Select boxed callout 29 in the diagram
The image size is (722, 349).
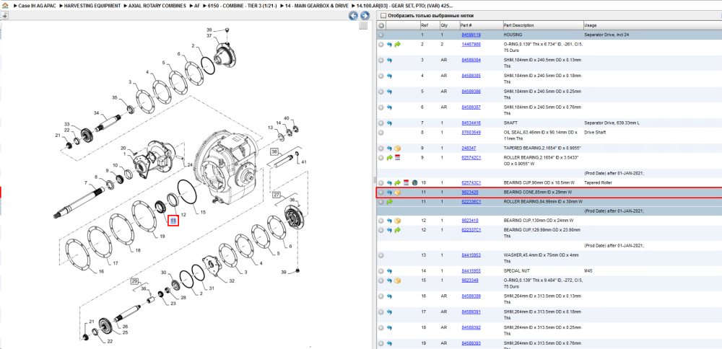[135, 280]
